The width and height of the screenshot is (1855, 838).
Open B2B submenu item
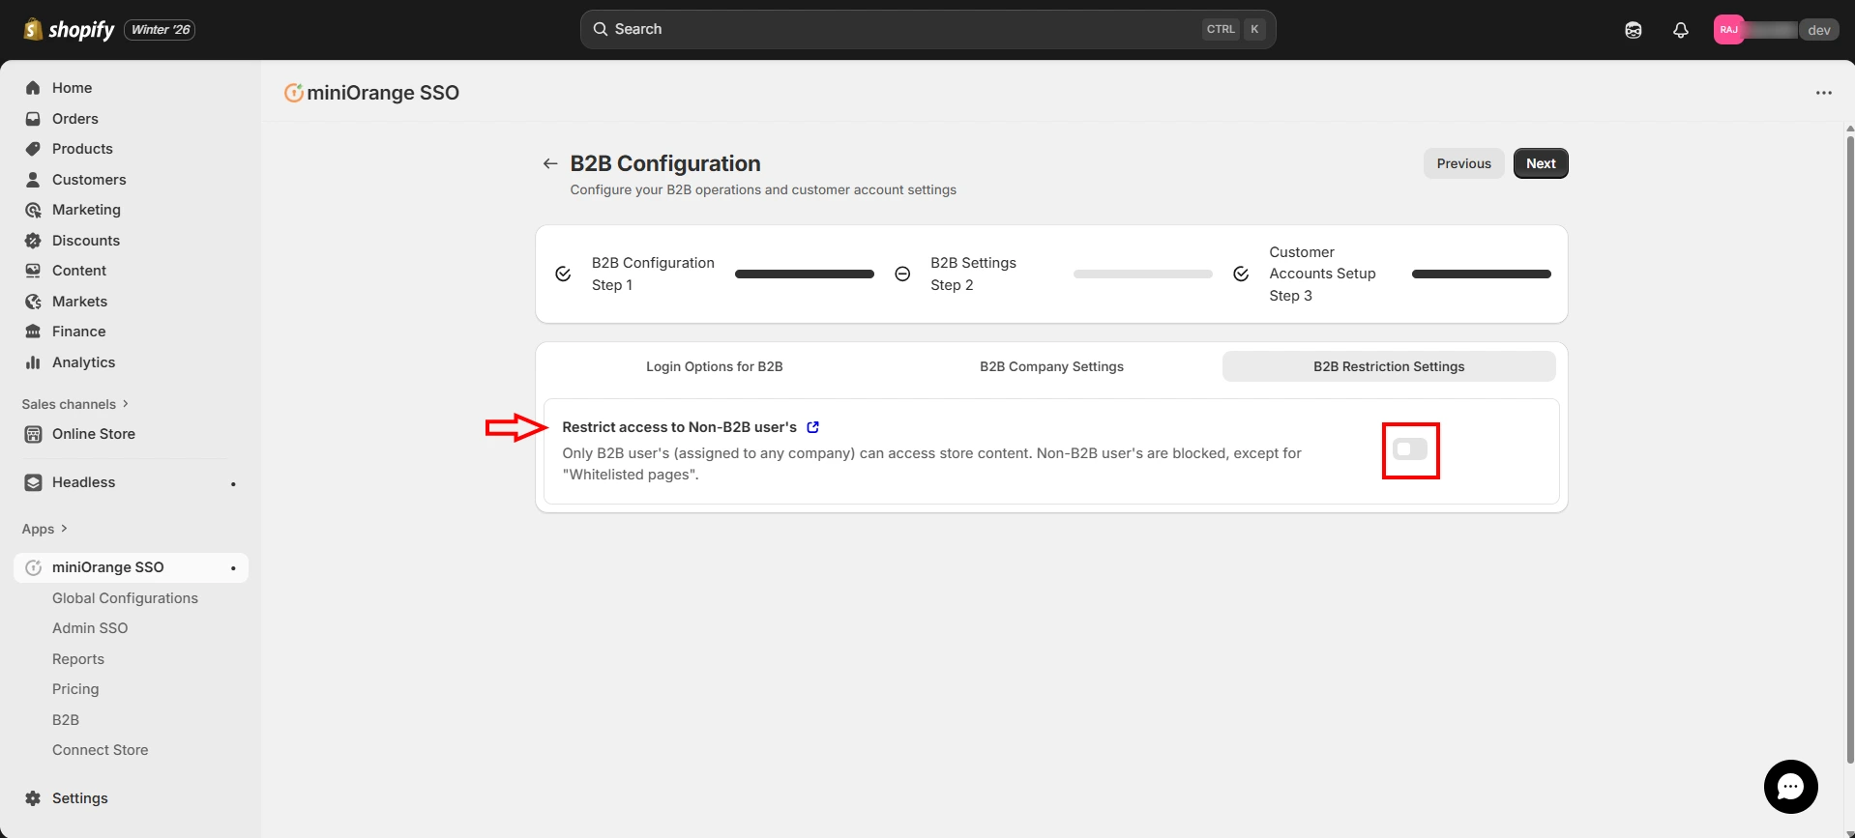pyautogui.click(x=66, y=720)
